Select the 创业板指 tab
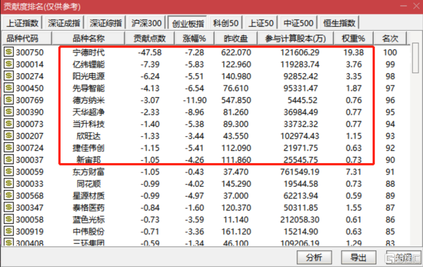This screenshot has width=423, height=267. point(188,23)
